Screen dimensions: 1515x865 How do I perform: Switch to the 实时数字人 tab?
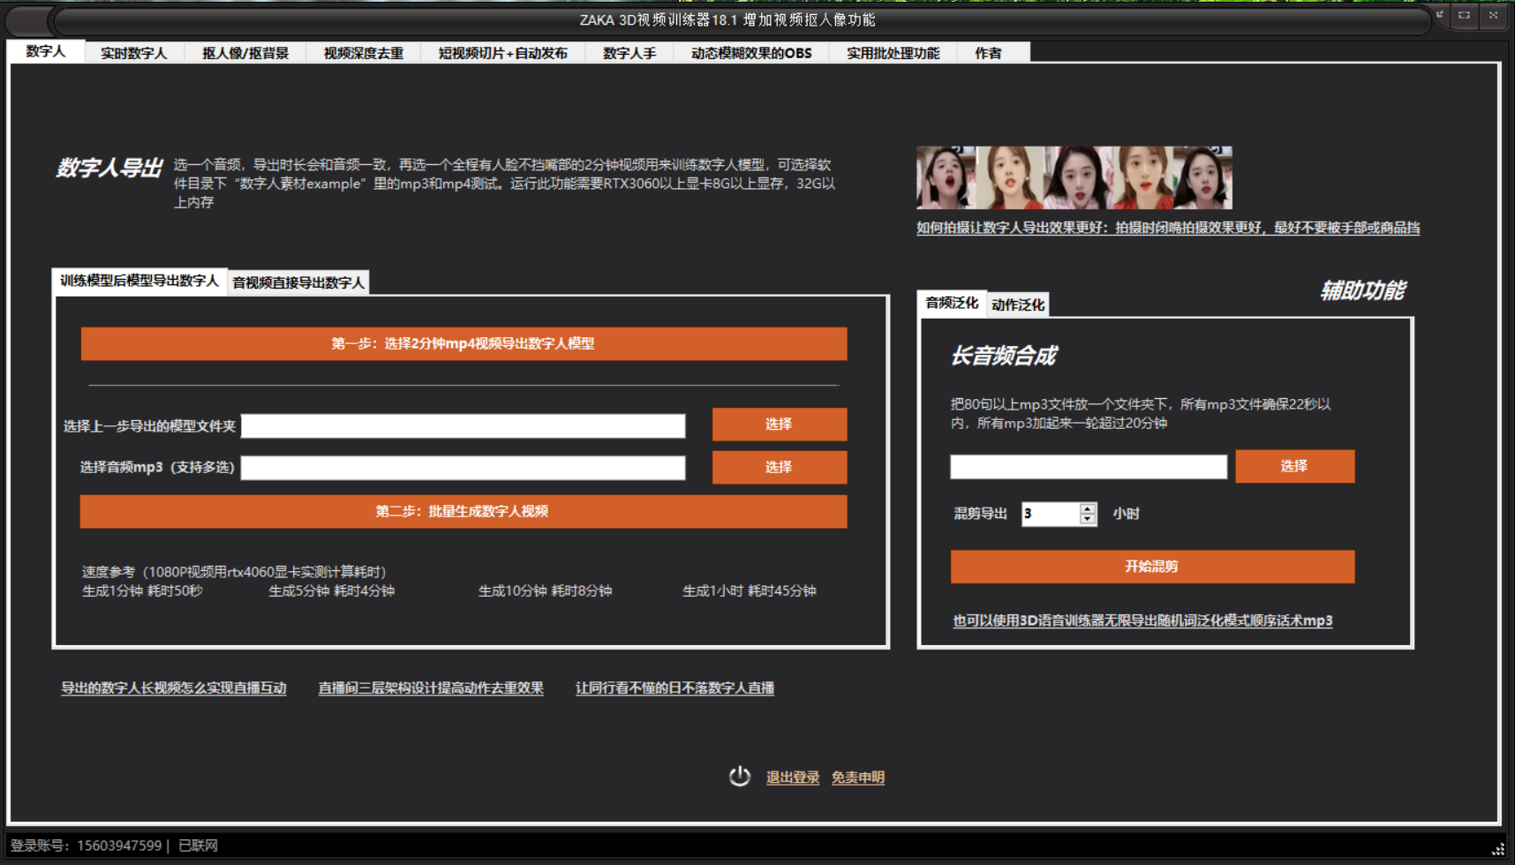pos(133,53)
